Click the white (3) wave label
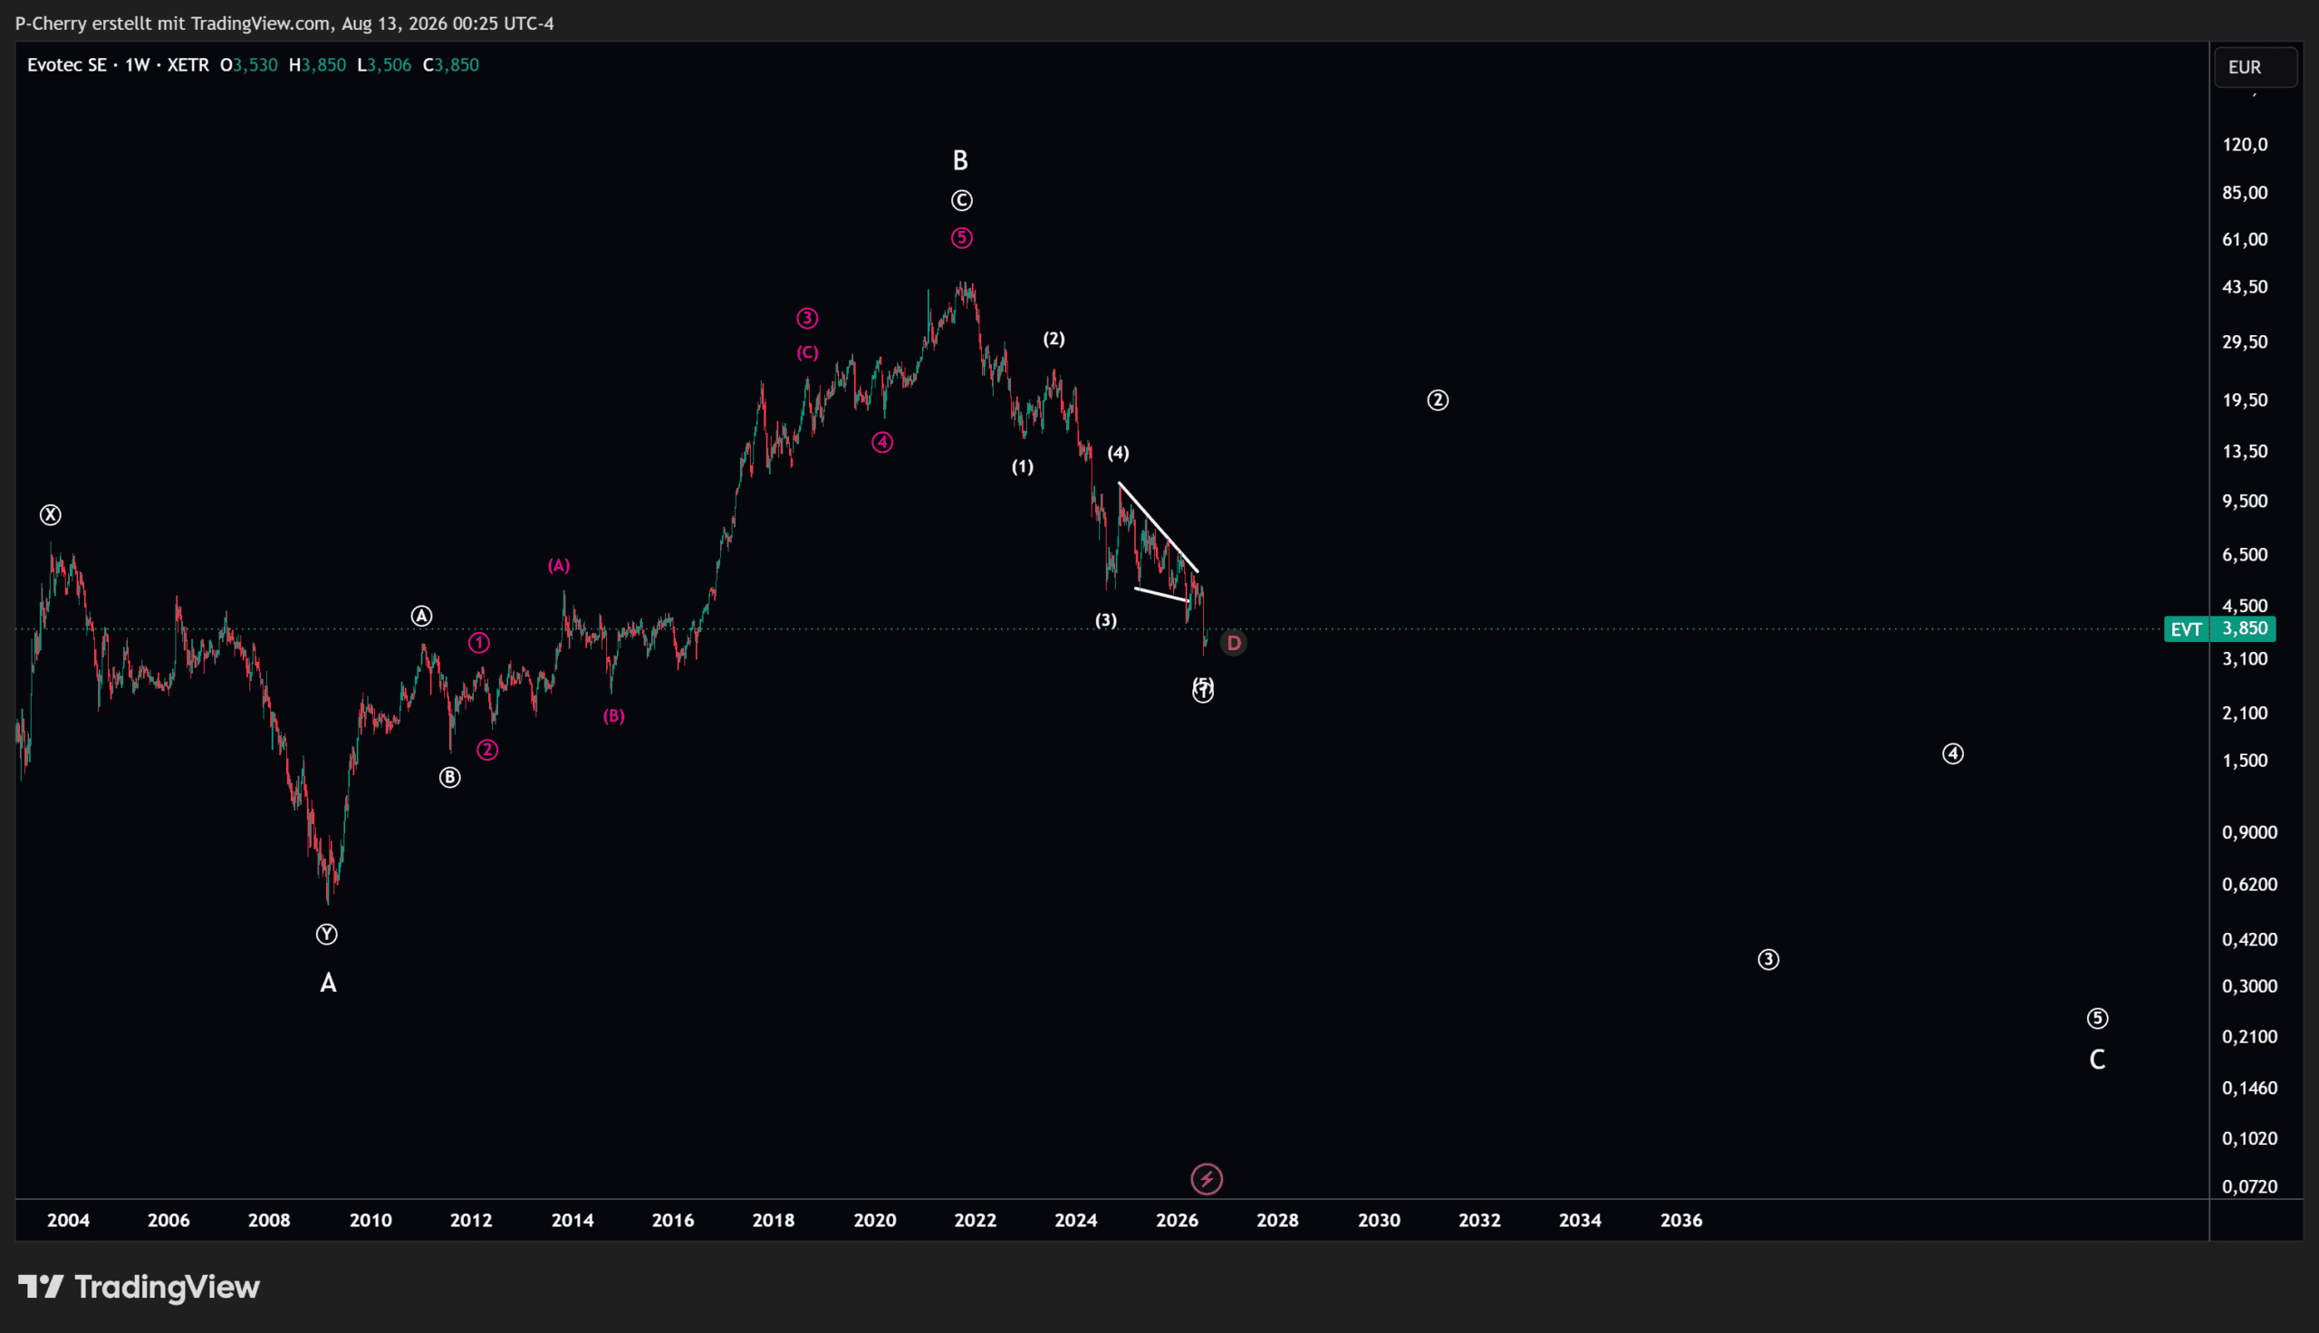 1106,620
